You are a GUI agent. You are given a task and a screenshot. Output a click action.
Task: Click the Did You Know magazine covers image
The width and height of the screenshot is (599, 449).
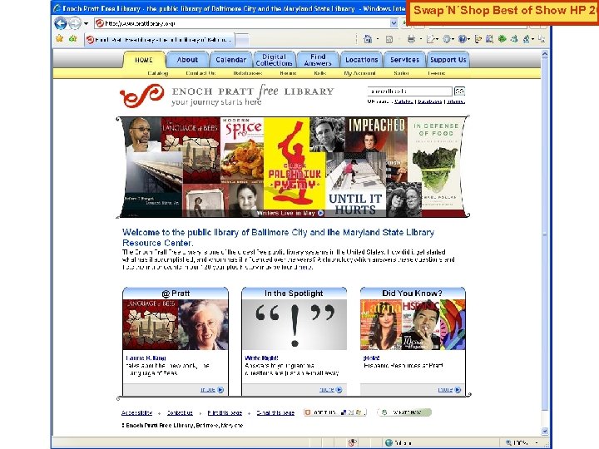click(x=413, y=324)
